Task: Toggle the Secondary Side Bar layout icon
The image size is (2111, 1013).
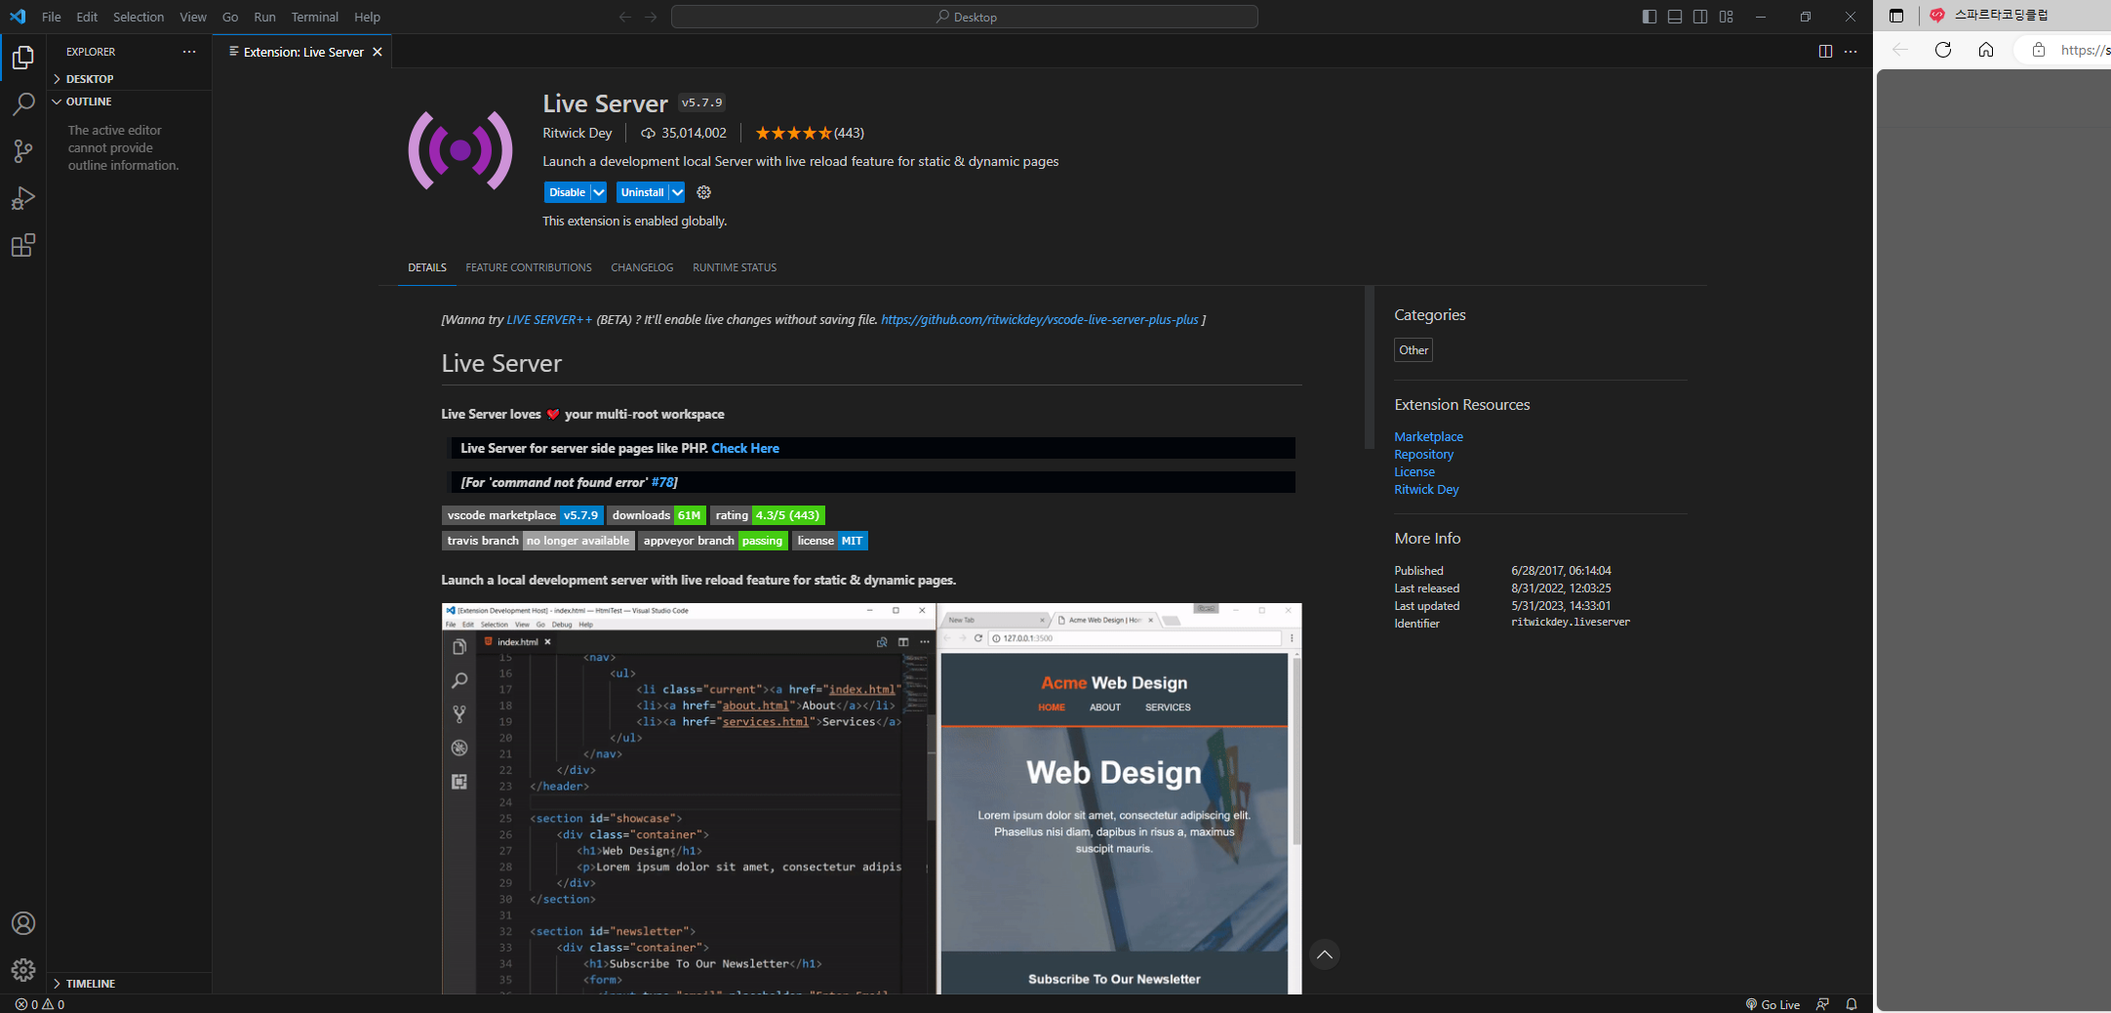Action: 1700,17
